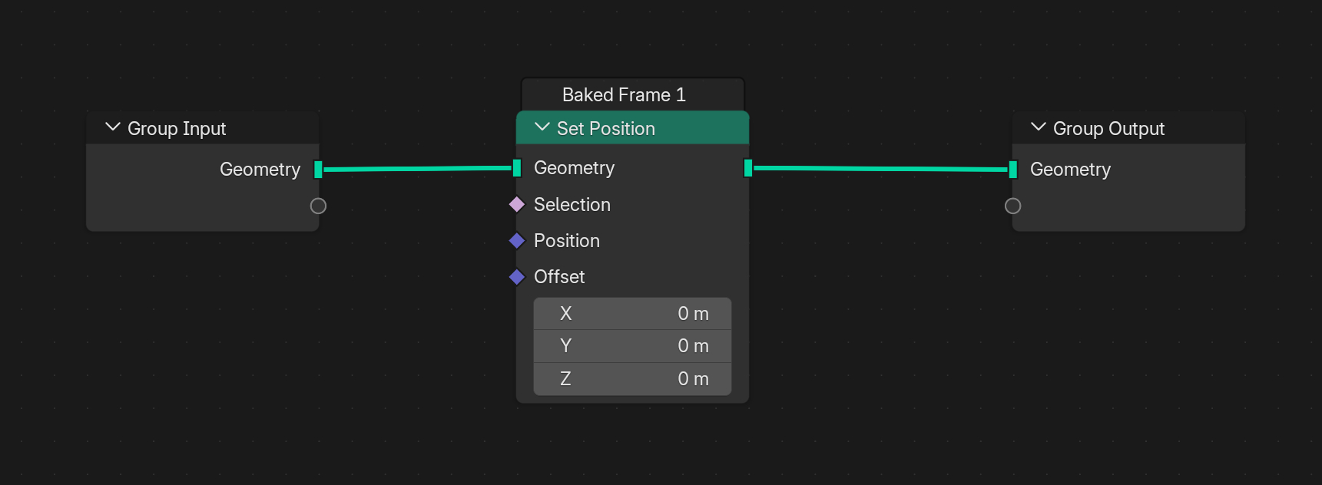Select the Group Output node title
1322x485 pixels.
(x=1108, y=128)
